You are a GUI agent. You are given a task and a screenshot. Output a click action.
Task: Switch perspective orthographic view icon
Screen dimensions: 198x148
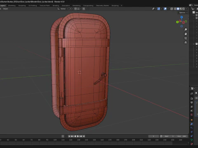pyautogui.click(x=186, y=43)
